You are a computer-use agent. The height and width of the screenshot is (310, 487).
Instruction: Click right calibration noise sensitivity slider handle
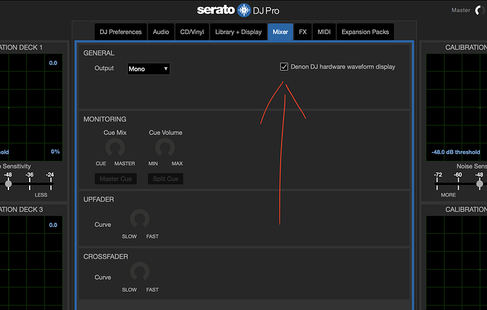(479, 184)
